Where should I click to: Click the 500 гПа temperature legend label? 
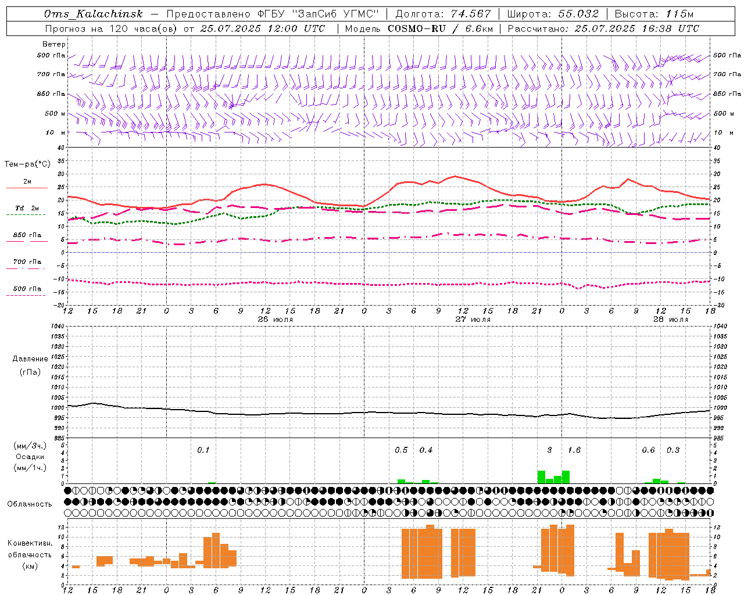click(27, 289)
